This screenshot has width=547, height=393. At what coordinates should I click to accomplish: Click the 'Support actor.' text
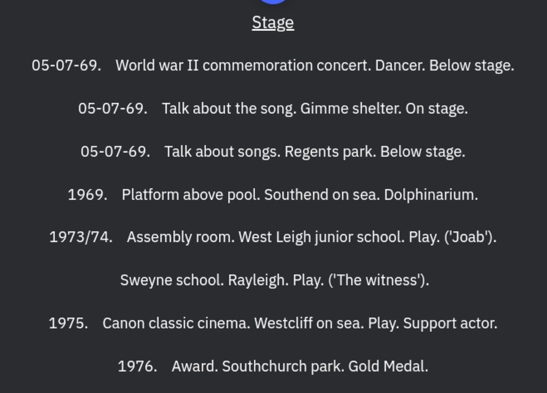450,323
